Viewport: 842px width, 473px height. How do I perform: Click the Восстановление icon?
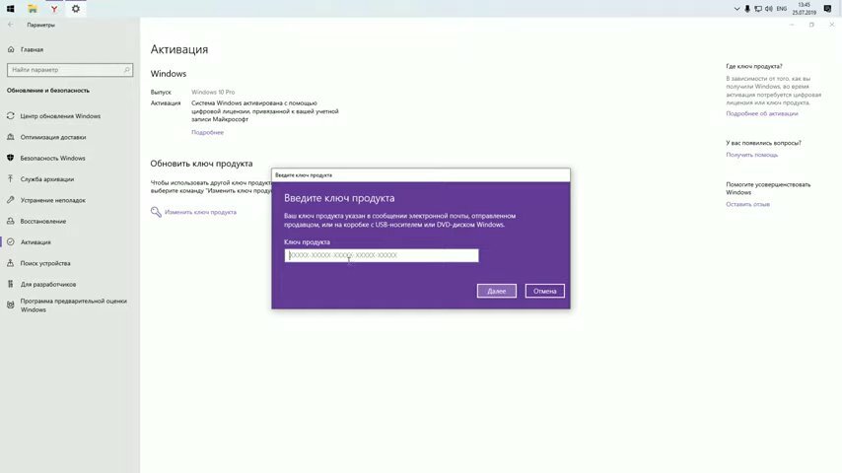point(10,221)
